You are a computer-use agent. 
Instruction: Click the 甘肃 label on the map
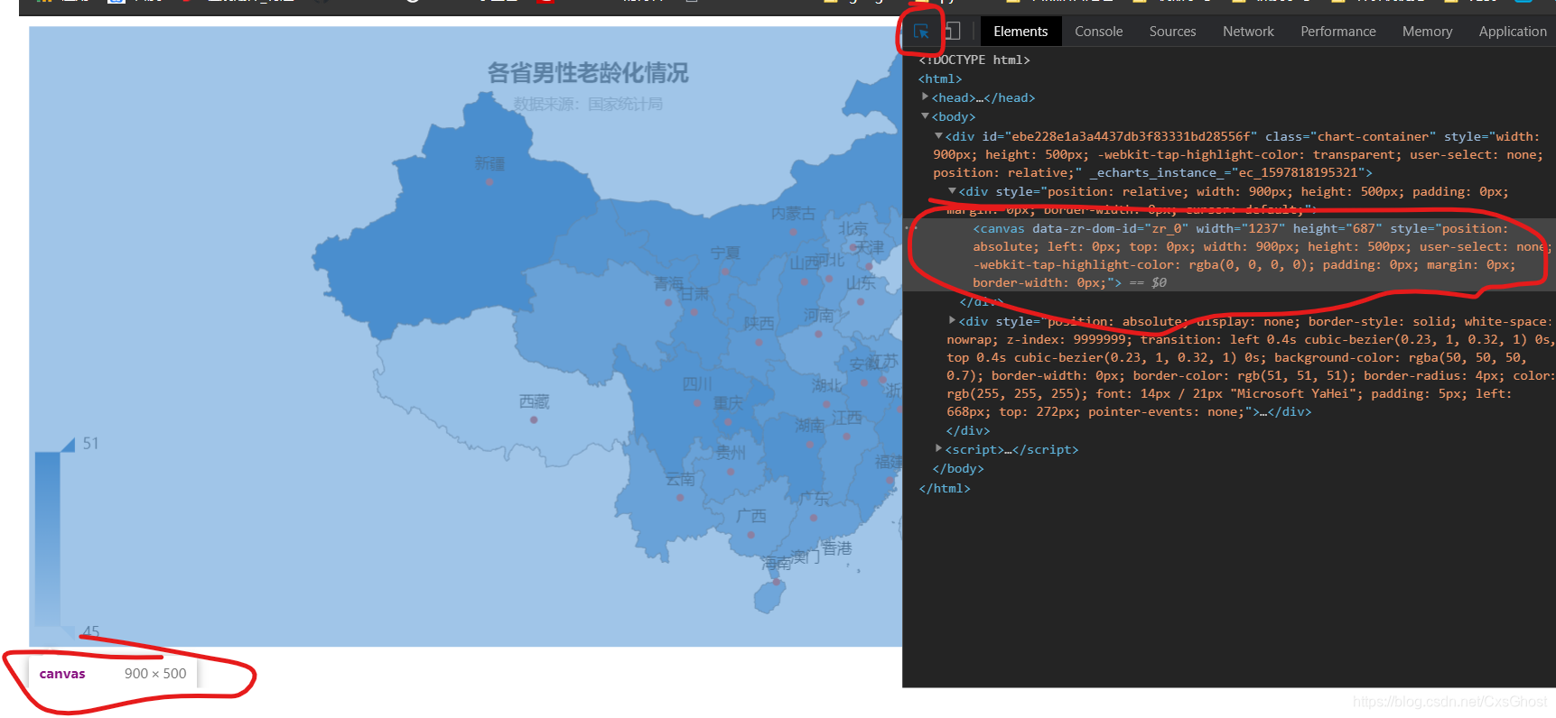tap(694, 294)
